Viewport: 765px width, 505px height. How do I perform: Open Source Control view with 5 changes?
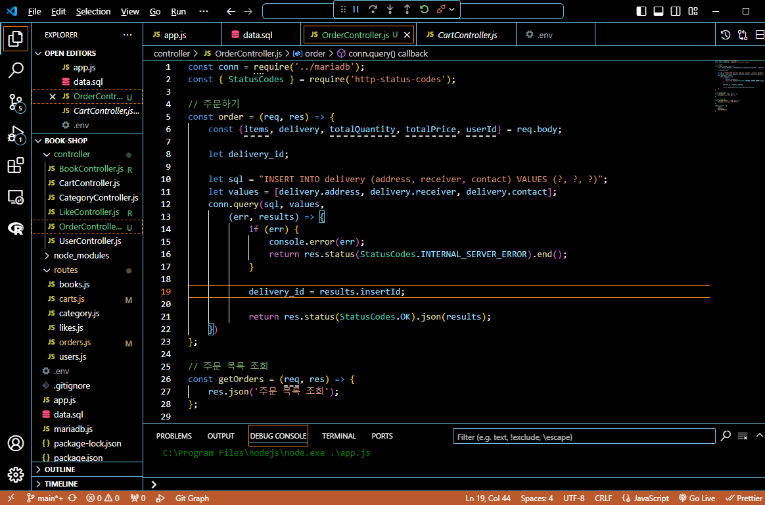pyautogui.click(x=16, y=102)
